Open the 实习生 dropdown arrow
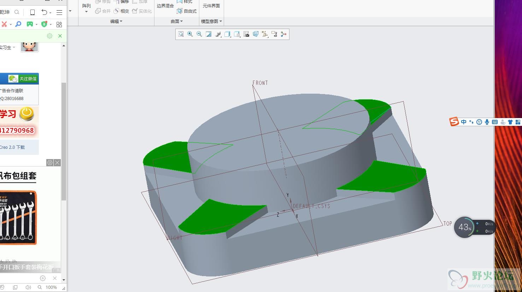Viewport: 522px width, 292px height. [14, 47]
